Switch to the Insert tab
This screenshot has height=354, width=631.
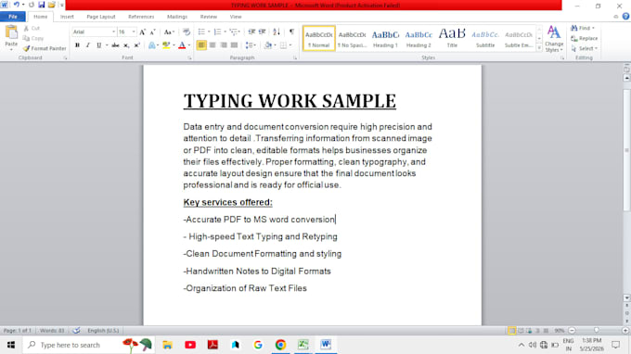click(67, 17)
